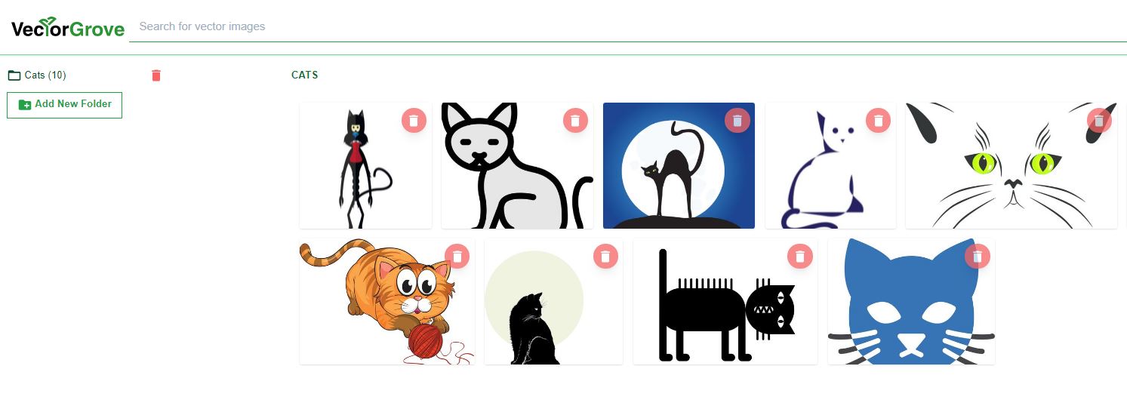Remove black cat silhouette on beige circle
Viewport: 1127px width, 409px height.
tap(605, 257)
